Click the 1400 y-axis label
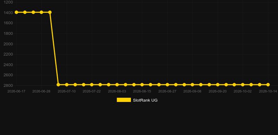The width and height of the screenshot is (278, 135). click(x=8, y=13)
